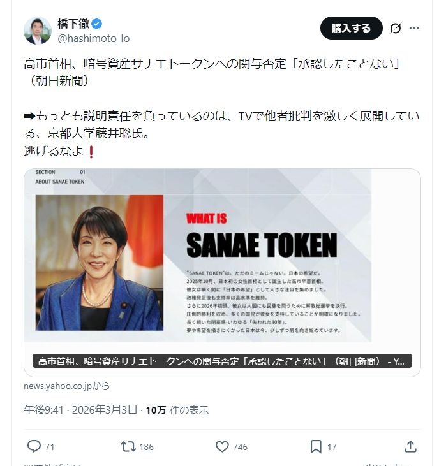Click the 746 likes count
The image size is (439, 466).
[x=240, y=447]
